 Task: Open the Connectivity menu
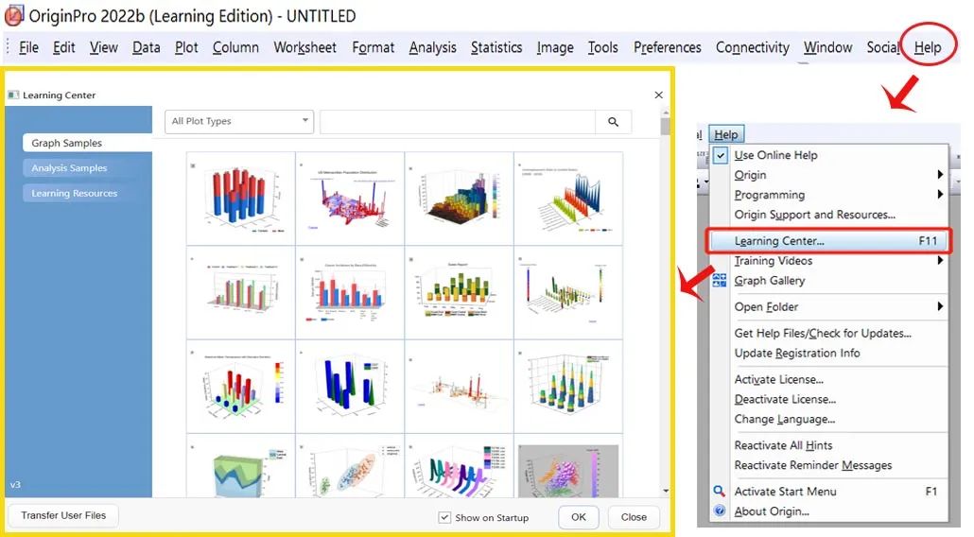tap(752, 48)
